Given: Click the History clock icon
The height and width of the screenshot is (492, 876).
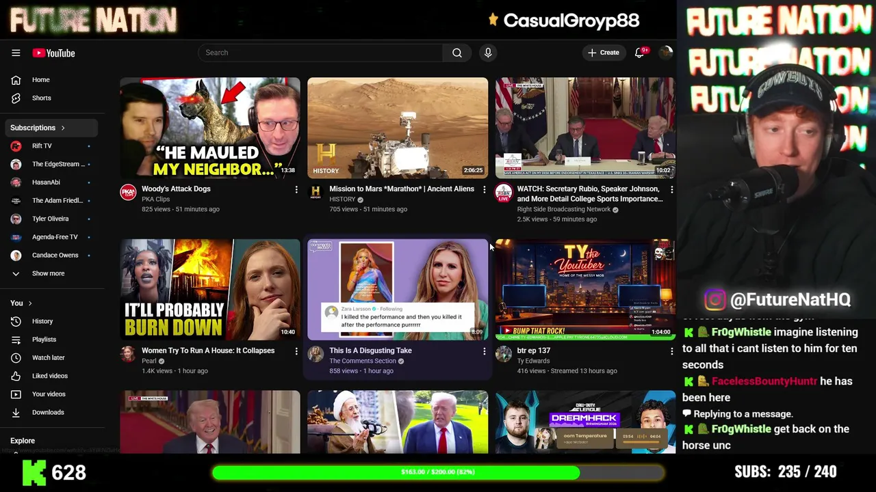Looking at the screenshot, I should [16, 321].
